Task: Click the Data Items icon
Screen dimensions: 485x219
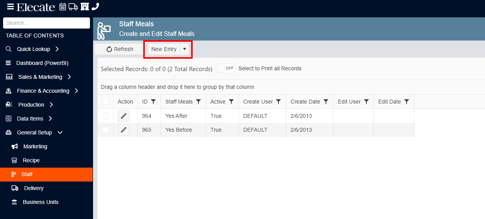Action: pos(8,119)
